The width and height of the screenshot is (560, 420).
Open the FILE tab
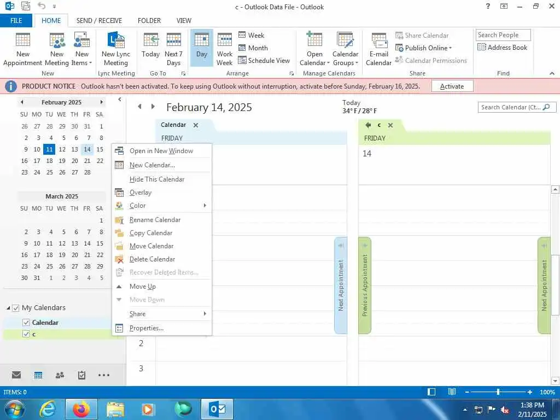[x=16, y=20]
